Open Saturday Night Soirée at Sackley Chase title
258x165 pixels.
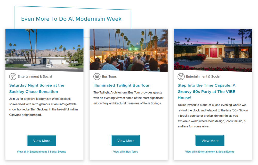[x=37, y=88]
